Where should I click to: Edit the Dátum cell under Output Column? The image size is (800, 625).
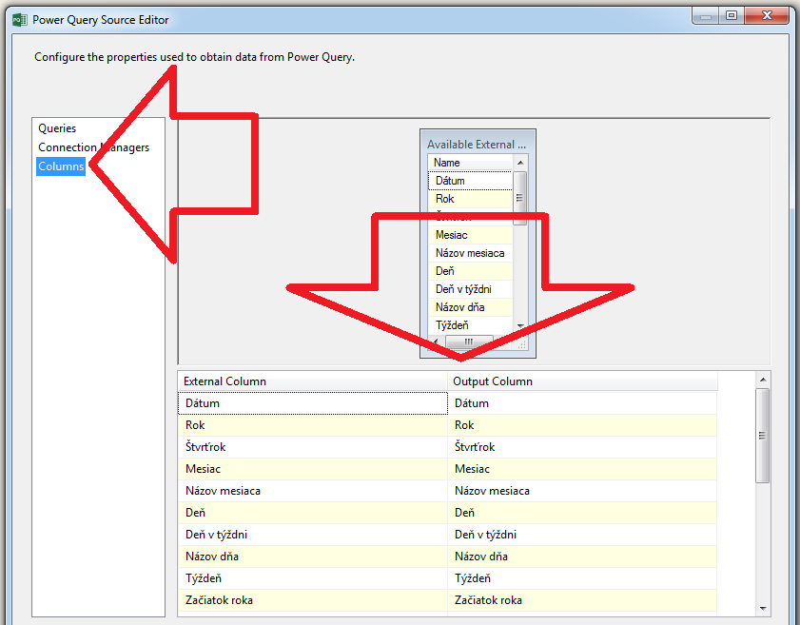[x=583, y=403]
